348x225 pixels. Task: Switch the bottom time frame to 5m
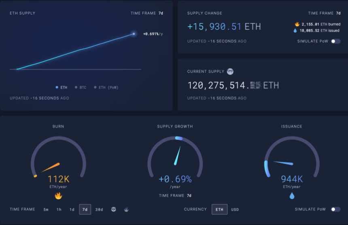46,210
